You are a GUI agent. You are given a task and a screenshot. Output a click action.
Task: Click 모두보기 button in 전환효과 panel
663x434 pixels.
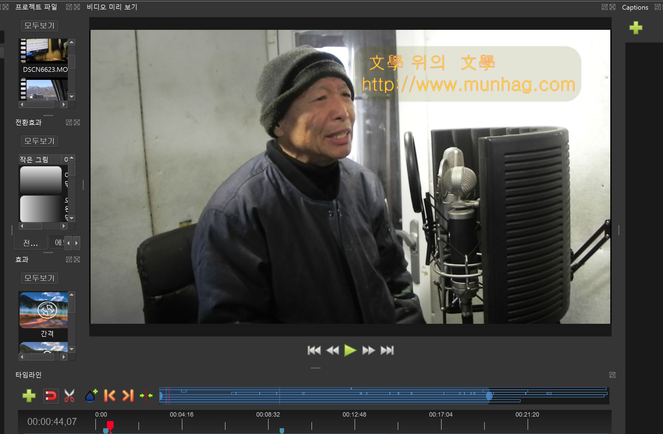point(39,141)
